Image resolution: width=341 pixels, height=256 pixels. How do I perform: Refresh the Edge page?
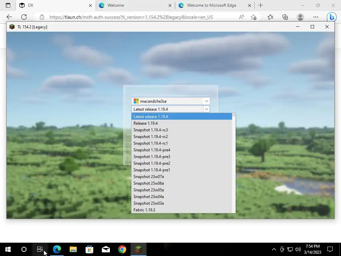[24, 17]
